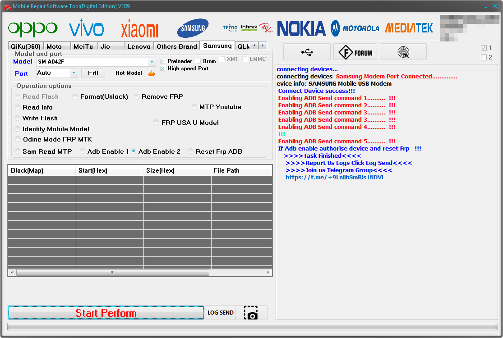This screenshot has width=503, height=338.
Task: Click the Infinix brand logo
Action: tap(249, 27)
